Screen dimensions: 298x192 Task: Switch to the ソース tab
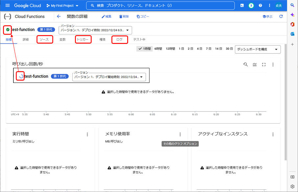pos(45,39)
